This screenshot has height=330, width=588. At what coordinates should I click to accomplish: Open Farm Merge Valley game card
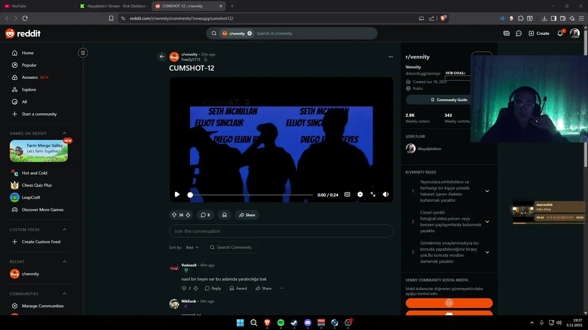coord(39,151)
